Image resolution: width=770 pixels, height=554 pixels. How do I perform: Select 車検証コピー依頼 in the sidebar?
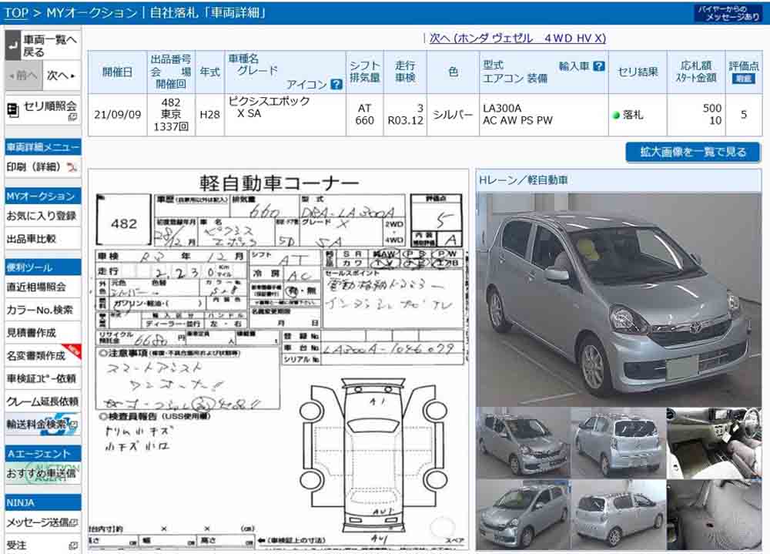click(42, 378)
